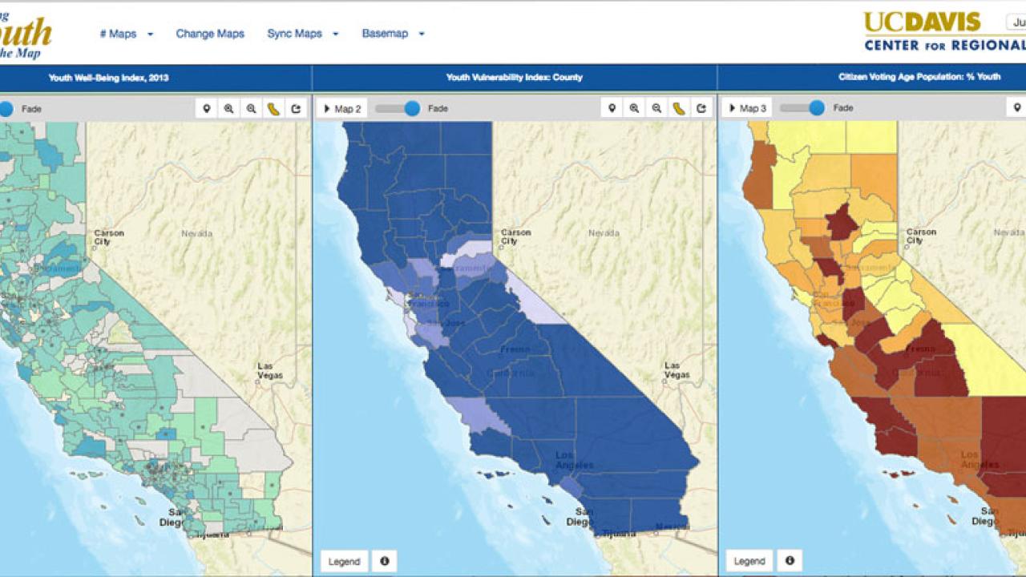This screenshot has height=577, width=1026.
Task: Open the info icon beside Map 3 Legend
Action: (x=790, y=561)
